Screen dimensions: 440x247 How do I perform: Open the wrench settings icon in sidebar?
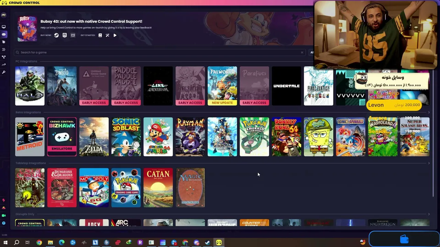click(4, 72)
